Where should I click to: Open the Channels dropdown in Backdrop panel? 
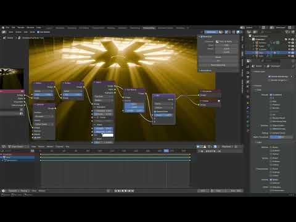226,41
